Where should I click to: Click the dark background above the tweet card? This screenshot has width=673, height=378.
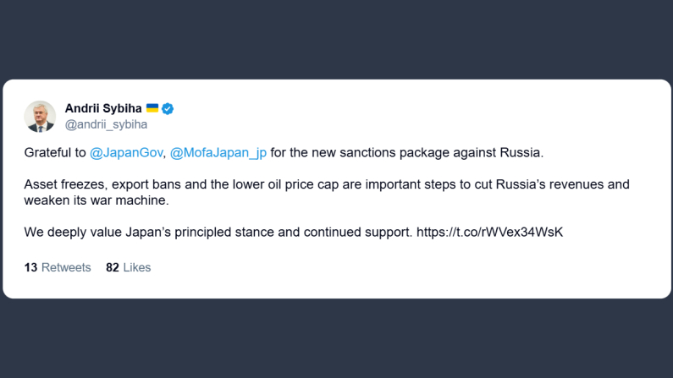click(337, 39)
